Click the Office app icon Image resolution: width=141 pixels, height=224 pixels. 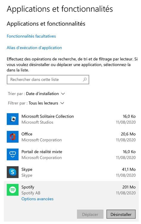coord(12,137)
